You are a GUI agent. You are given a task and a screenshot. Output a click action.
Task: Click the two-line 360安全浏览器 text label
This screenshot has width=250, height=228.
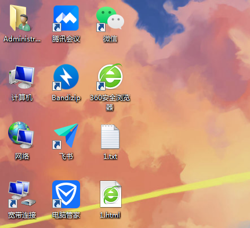[x=110, y=102]
